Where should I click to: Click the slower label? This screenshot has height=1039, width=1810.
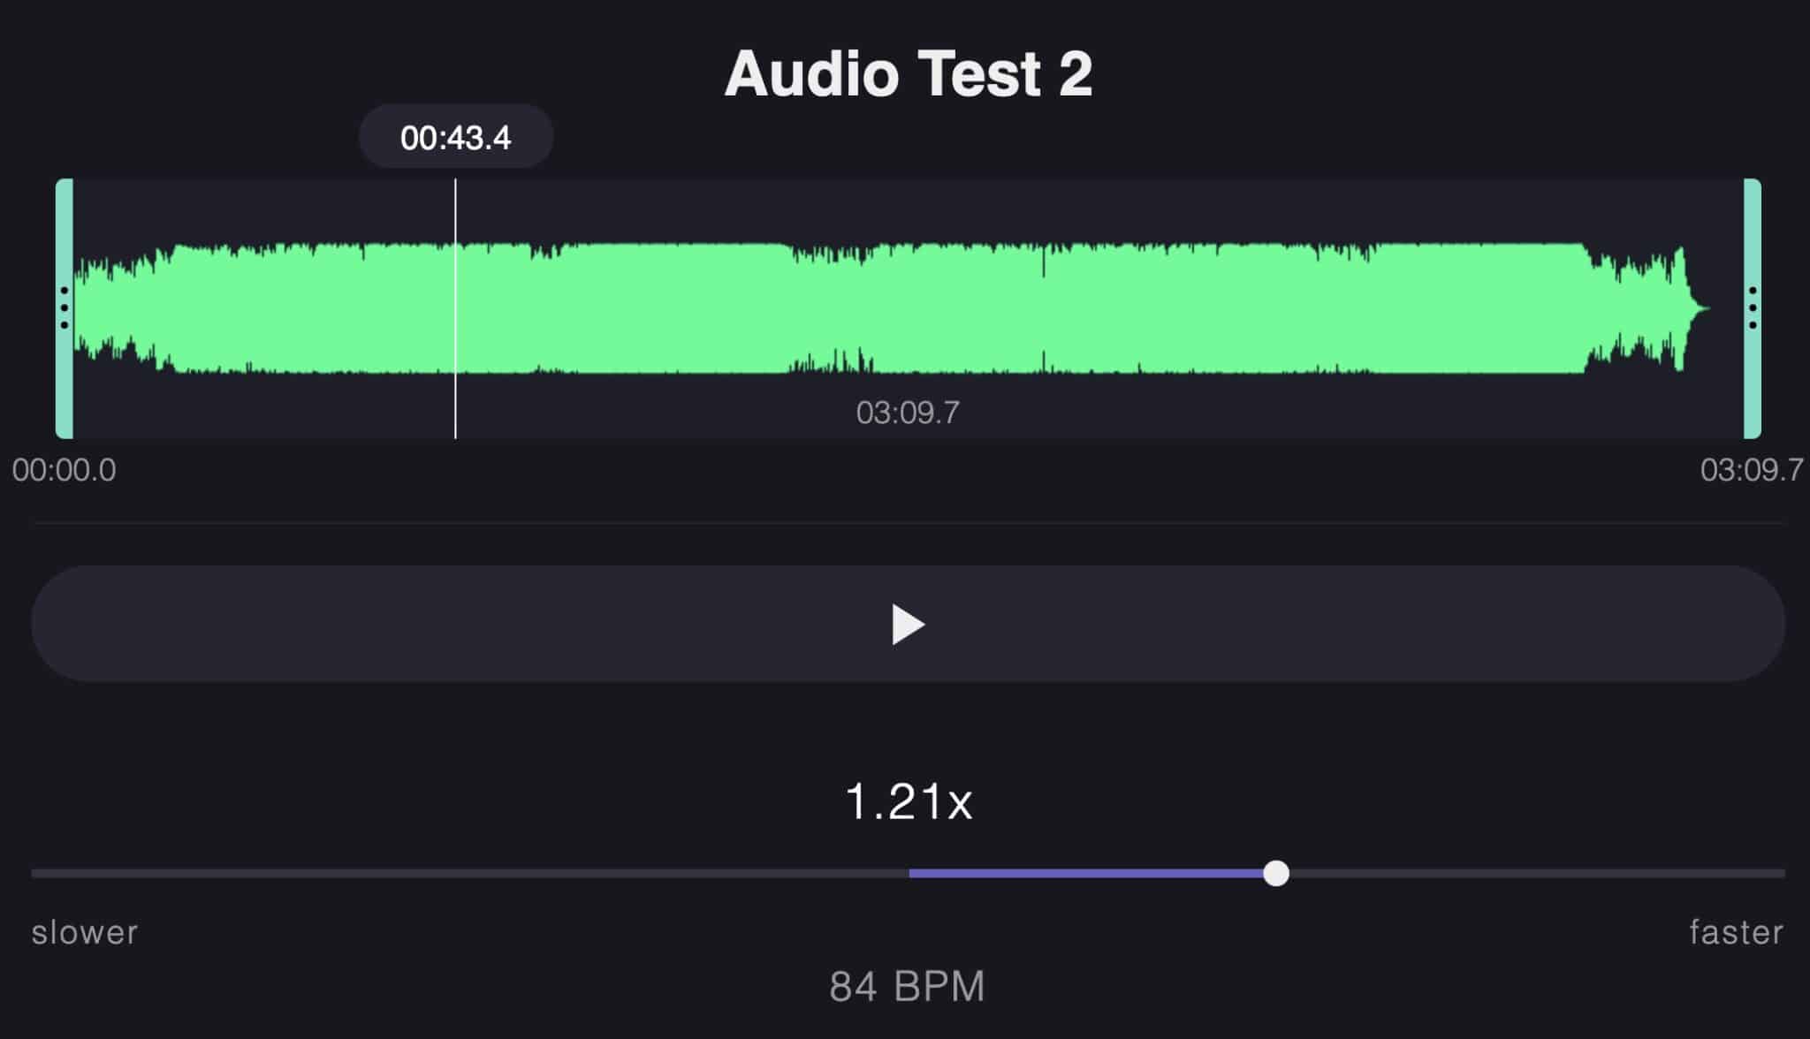85,933
